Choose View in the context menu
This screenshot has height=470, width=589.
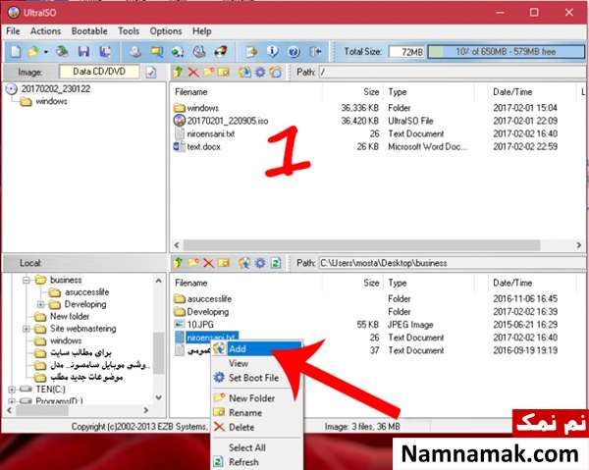click(x=257, y=363)
